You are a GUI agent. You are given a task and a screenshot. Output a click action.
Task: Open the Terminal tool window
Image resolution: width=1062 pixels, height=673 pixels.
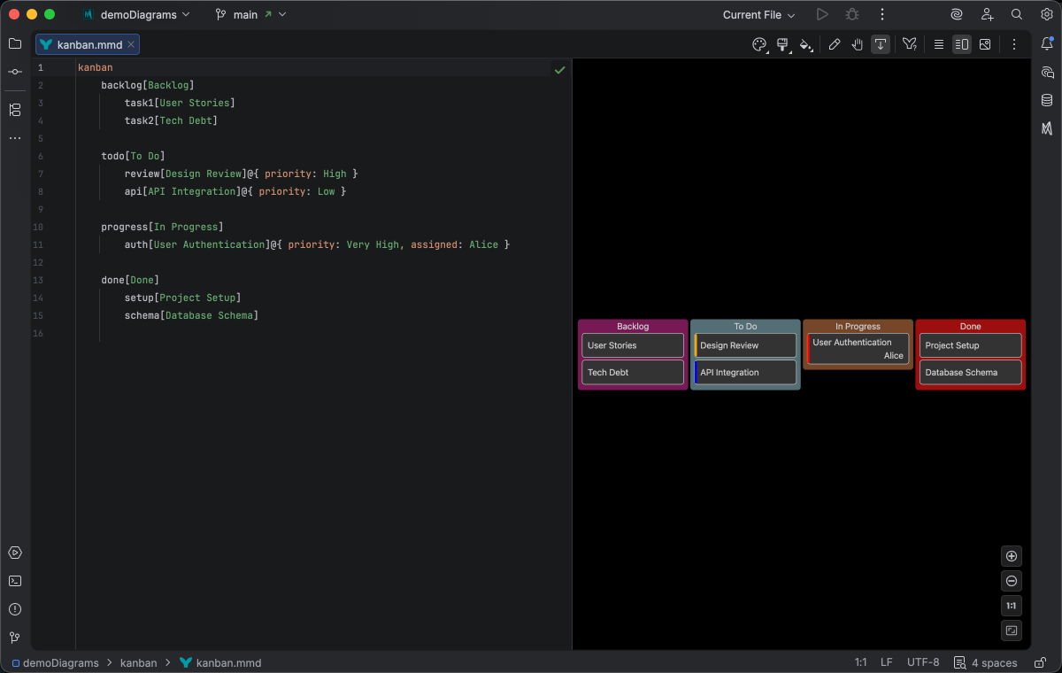15,581
